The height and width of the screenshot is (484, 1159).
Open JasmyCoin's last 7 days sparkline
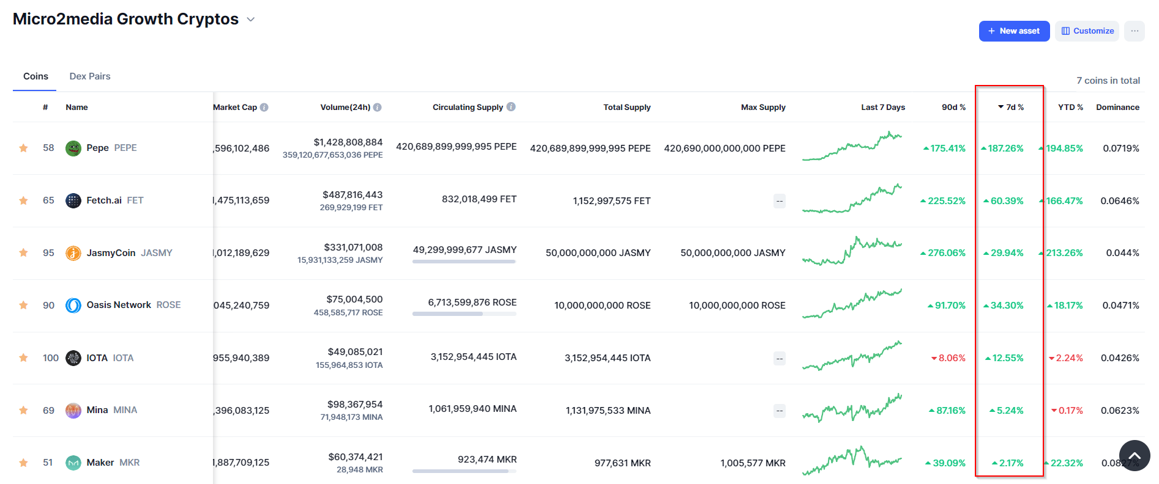click(852, 251)
